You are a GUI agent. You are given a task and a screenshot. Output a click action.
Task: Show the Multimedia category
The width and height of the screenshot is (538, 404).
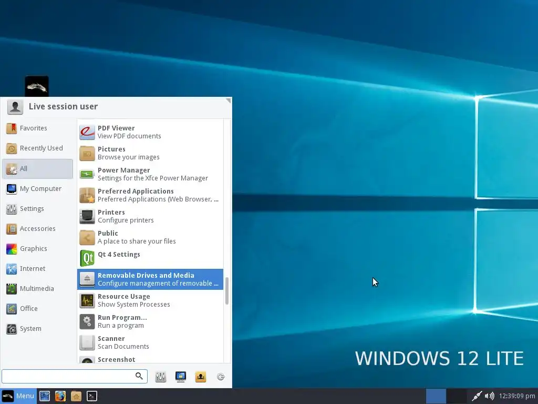(x=38, y=289)
